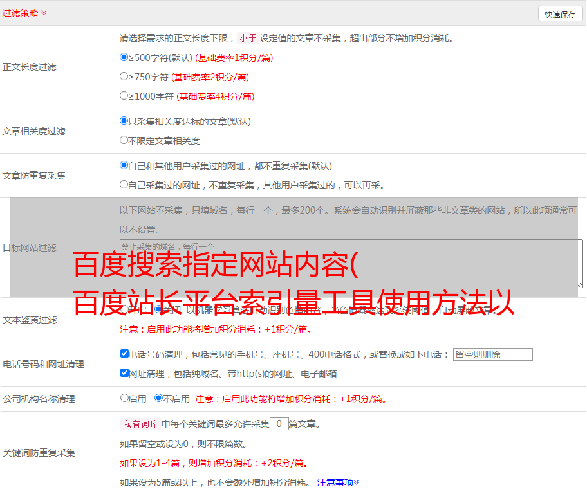Viewport: 587px width, 494px height.
Task: Select the ≥1000字符 length filter
Action: click(x=124, y=96)
